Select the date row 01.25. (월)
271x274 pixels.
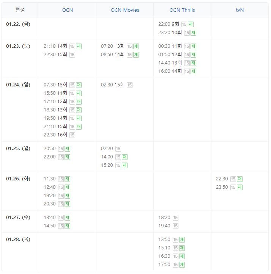[18, 149]
